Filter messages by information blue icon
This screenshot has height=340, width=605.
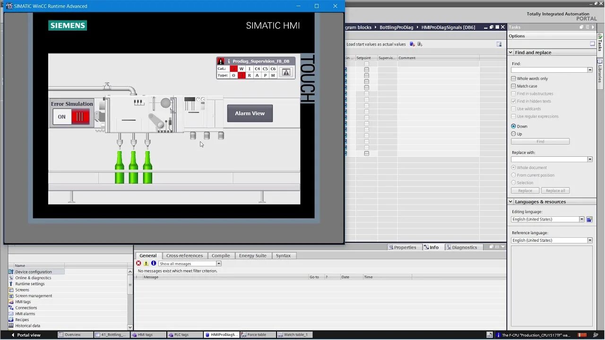pyautogui.click(x=154, y=263)
